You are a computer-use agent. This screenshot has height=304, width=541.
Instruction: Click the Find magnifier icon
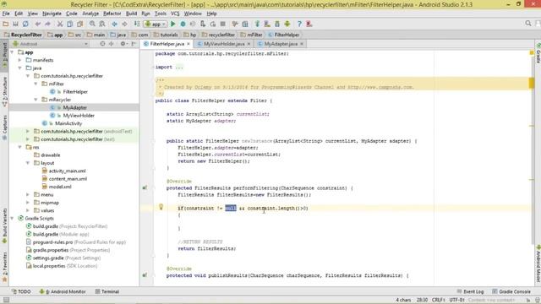[x=92, y=24]
